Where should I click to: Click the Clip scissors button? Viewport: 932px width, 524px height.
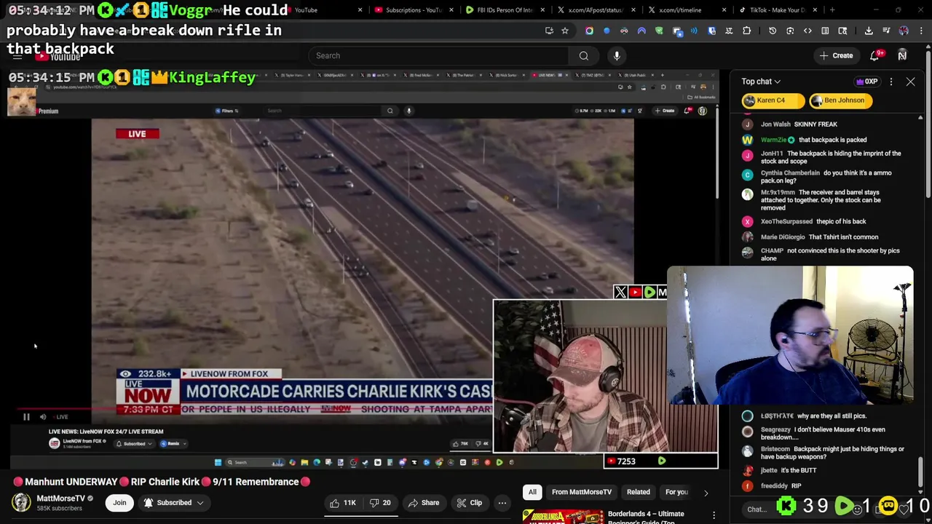(x=469, y=502)
